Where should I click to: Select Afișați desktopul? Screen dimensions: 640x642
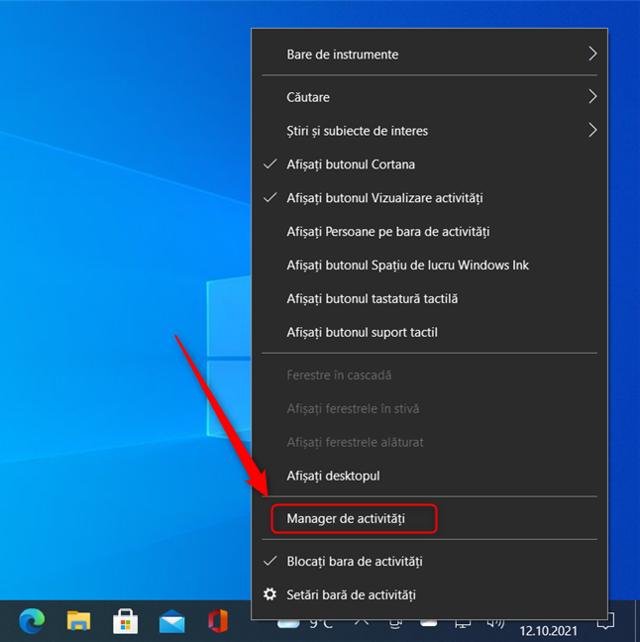click(429, 476)
